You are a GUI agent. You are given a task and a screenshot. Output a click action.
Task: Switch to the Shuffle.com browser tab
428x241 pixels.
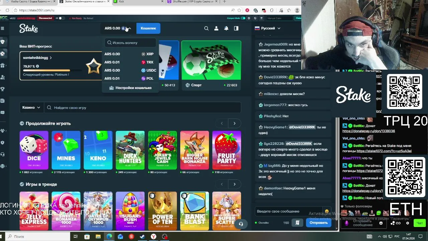(x=192, y=2)
